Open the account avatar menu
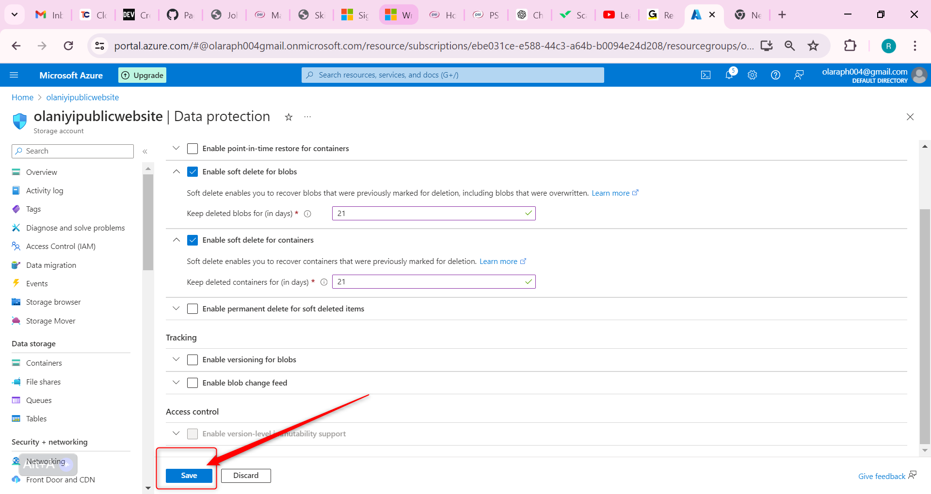Screen dimensions: 931x494 click(919, 75)
